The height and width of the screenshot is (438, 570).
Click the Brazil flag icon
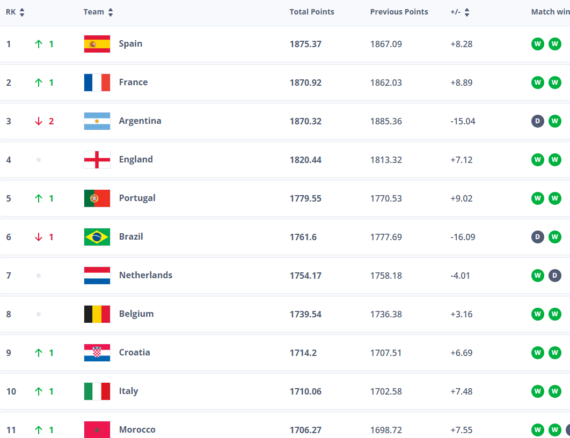[x=97, y=237]
